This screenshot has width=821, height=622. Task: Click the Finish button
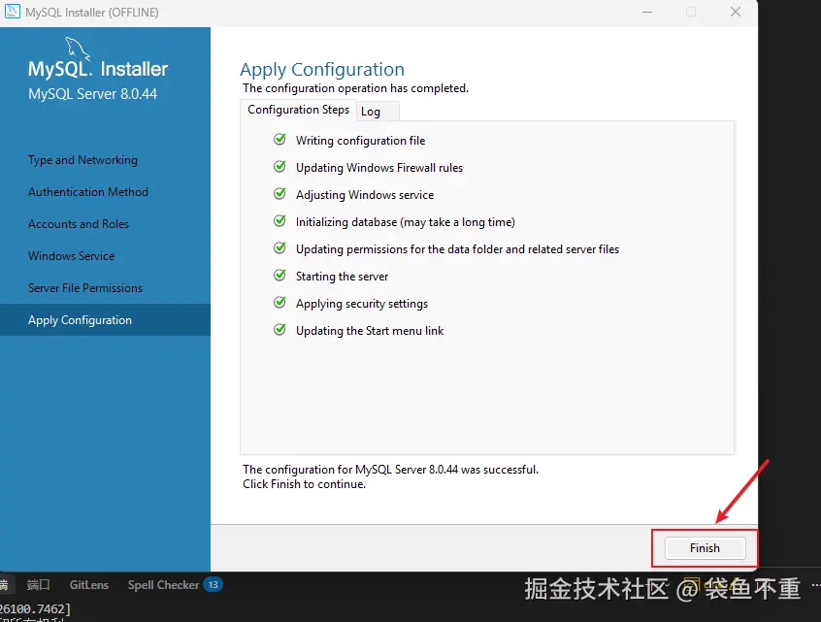(705, 548)
